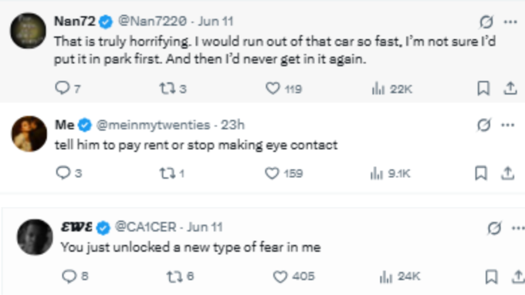The image size is (525, 295).
Task: Open @Nan7220 profile handle link
Action: click(152, 22)
